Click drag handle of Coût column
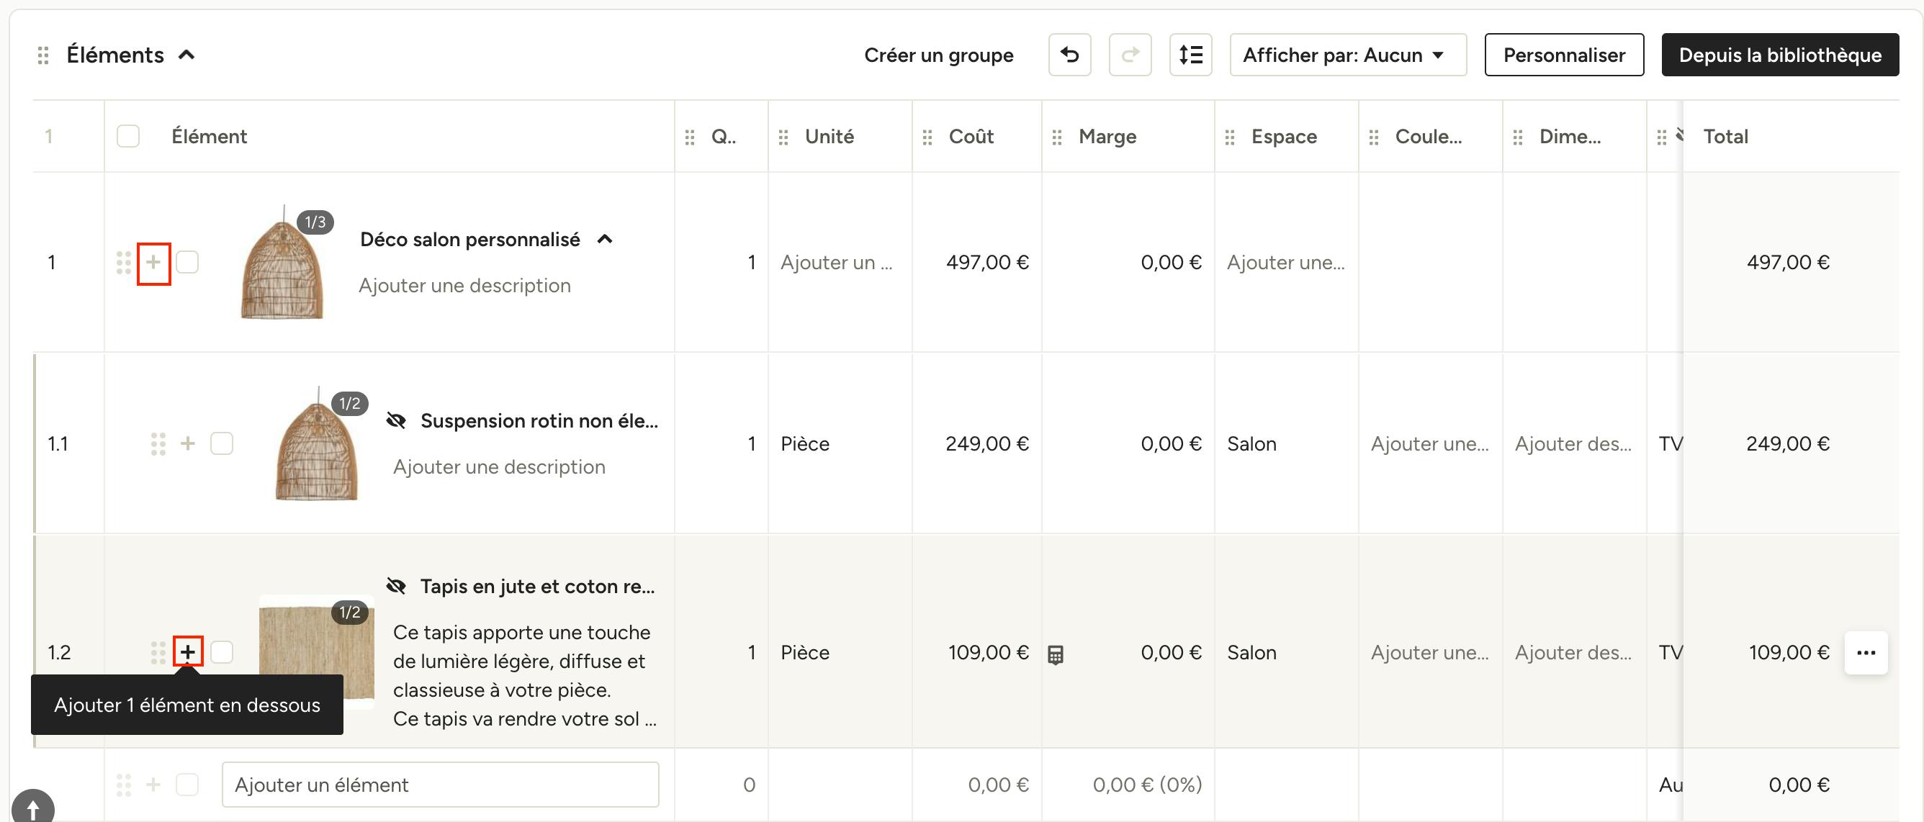This screenshot has height=822, width=1924. pos(927,137)
